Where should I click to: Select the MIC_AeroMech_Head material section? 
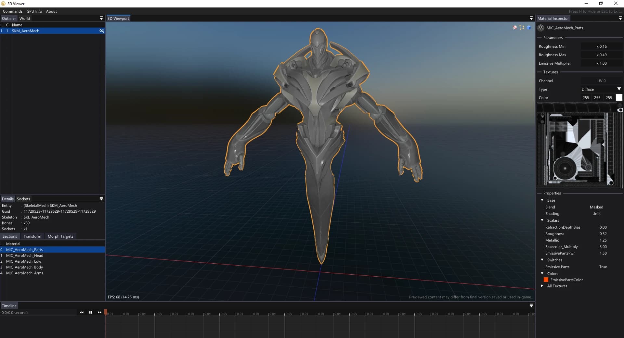click(x=52, y=256)
